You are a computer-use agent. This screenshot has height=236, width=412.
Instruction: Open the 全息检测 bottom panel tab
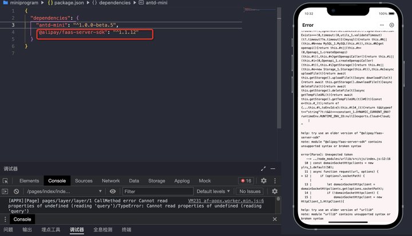tap(103, 230)
